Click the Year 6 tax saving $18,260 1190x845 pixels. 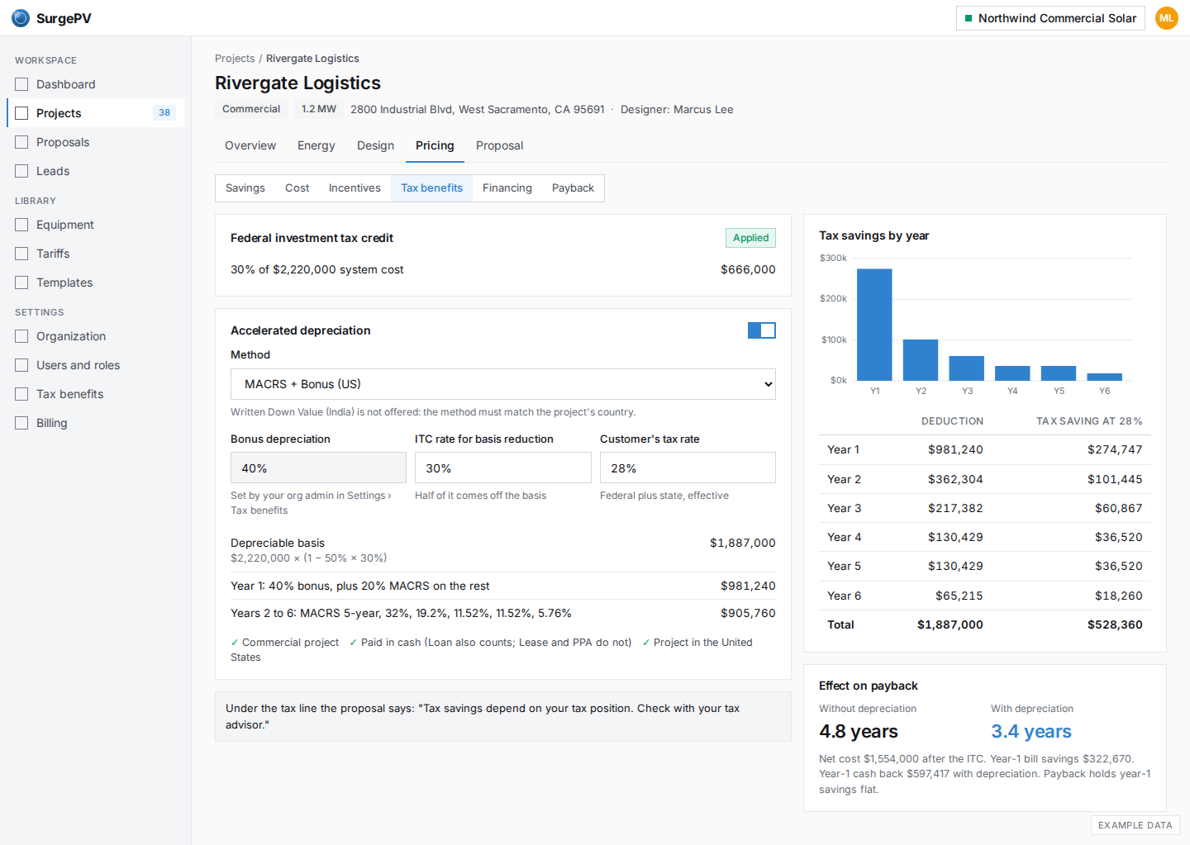tap(1119, 596)
